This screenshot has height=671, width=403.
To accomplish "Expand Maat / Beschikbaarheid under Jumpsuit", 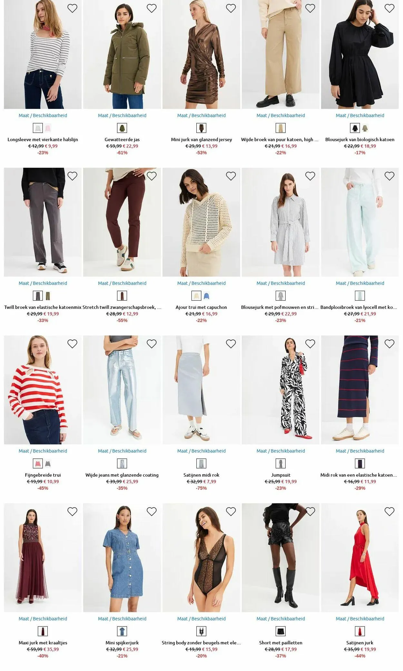I will click(x=281, y=451).
